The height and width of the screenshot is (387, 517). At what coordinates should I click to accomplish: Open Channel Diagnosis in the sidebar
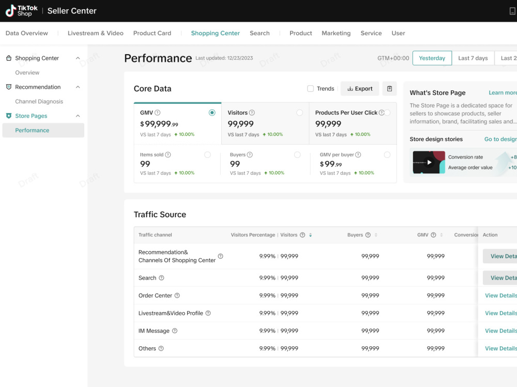[39, 101]
